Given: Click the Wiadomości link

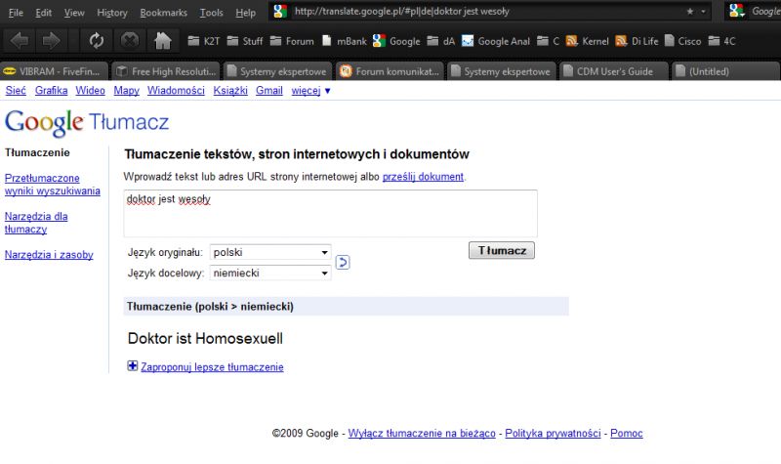Looking at the screenshot, I should pyautogui.click(x=176, y=90).
